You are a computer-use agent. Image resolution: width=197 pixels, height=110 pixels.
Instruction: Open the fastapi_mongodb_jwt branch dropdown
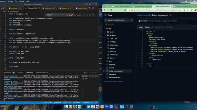click(117, 20)
